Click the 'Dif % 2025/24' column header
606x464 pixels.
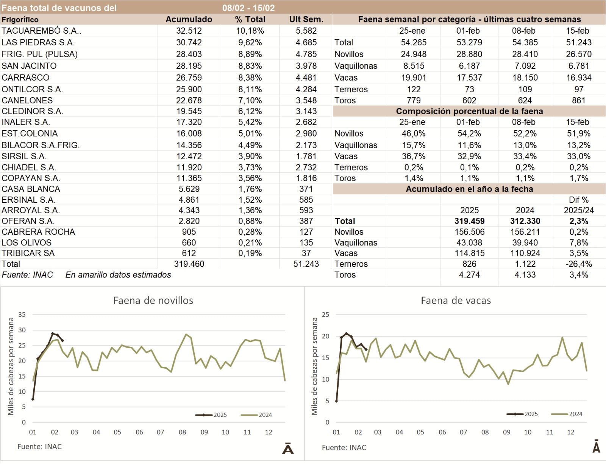(578, 205)
